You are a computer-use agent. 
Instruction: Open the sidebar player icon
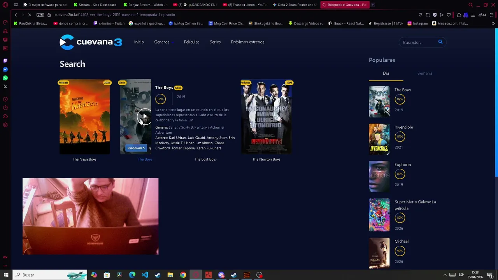coord(5,99)
